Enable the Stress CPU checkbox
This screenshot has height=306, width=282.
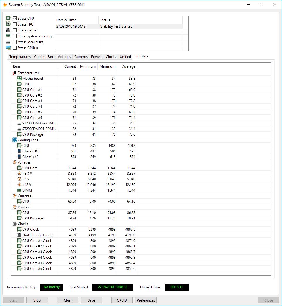click(x=15, y=18)
